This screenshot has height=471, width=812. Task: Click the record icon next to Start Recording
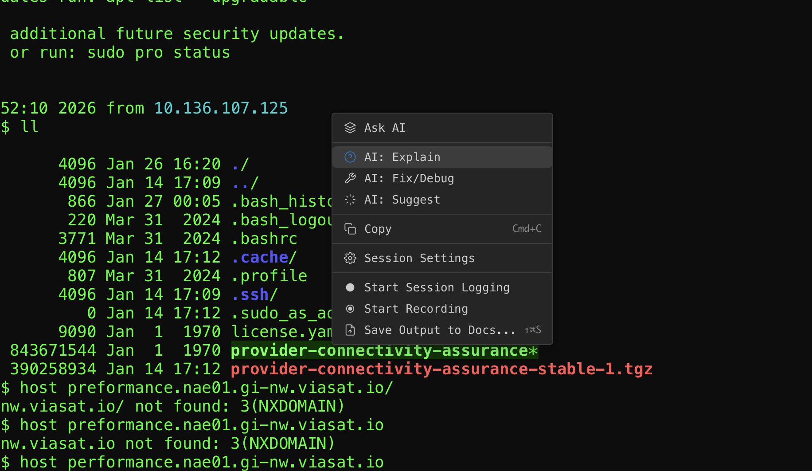click(x=350, y=308)
